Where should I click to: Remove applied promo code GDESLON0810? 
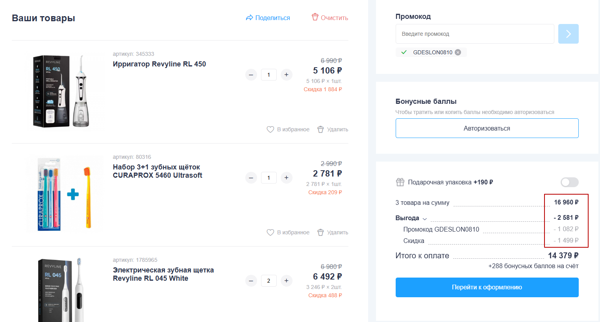(x=458, y=52)
